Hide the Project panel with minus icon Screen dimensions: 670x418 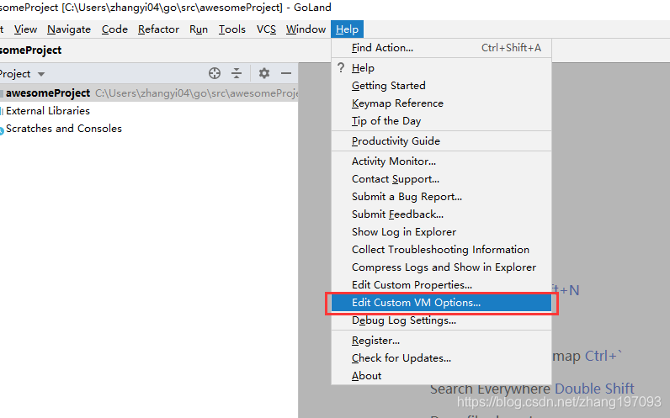point(286,73)
